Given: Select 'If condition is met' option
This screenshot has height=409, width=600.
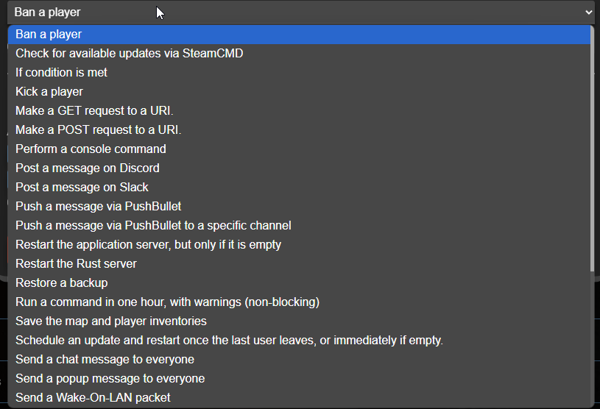Looking at the screenshot, I should (299, 73).
